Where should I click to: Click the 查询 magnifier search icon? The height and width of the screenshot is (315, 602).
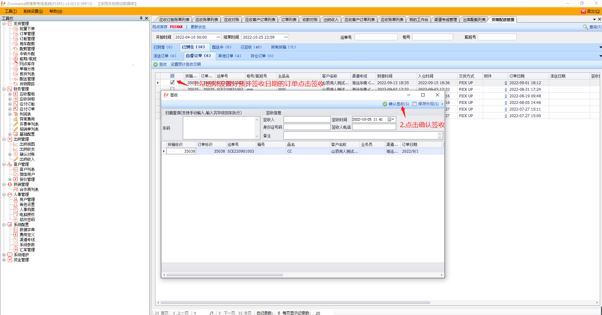coord(585,27)
